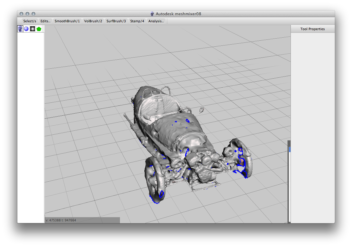Image resolution: width=352 pixels, height=247 pixels.
Task: Click the Tool Properties panel header
Action: click(x=313, y=29)
